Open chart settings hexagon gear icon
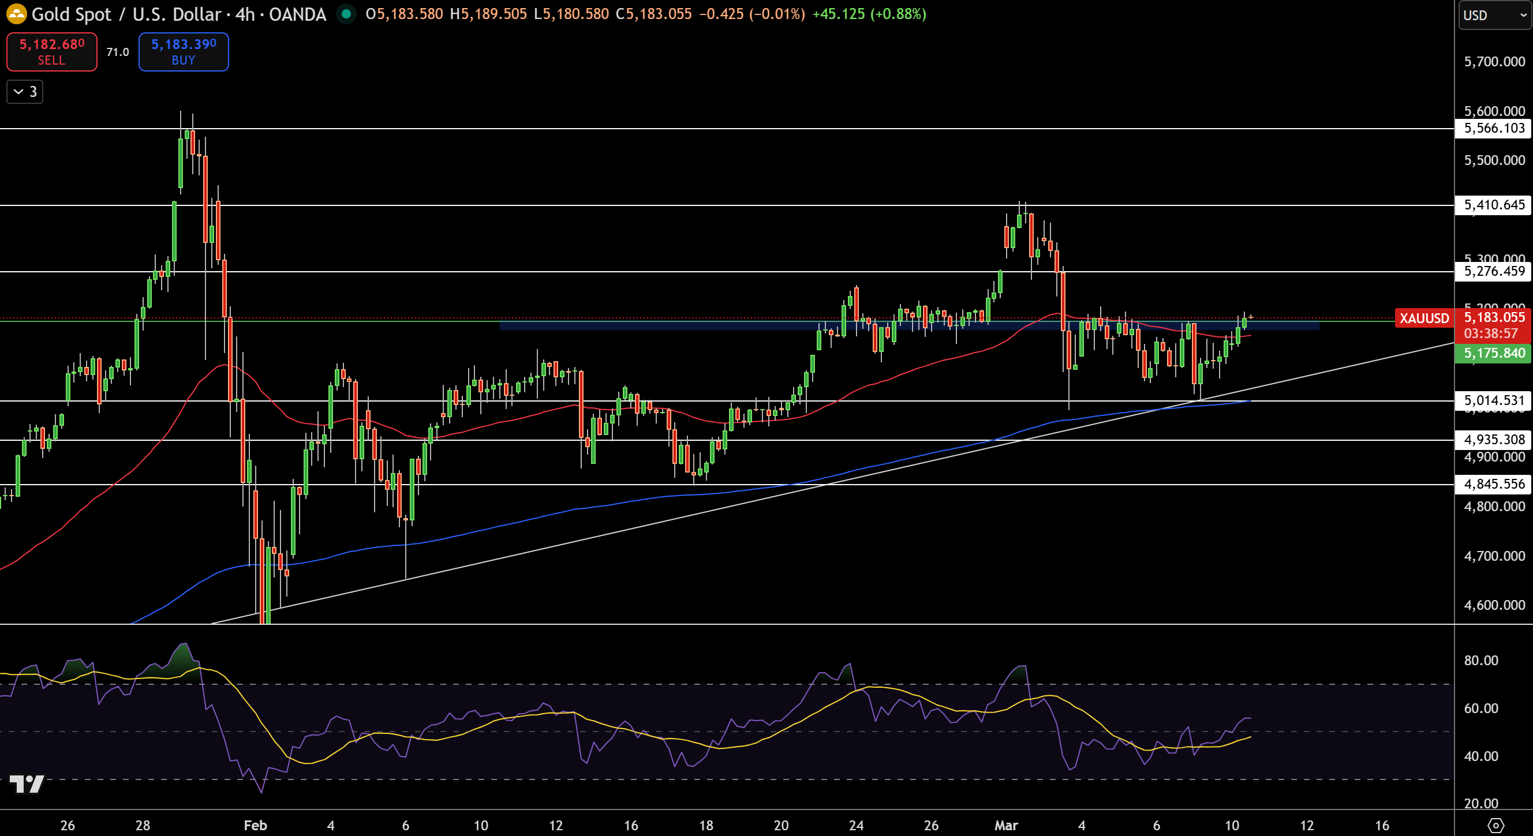 click(1495, 825)
